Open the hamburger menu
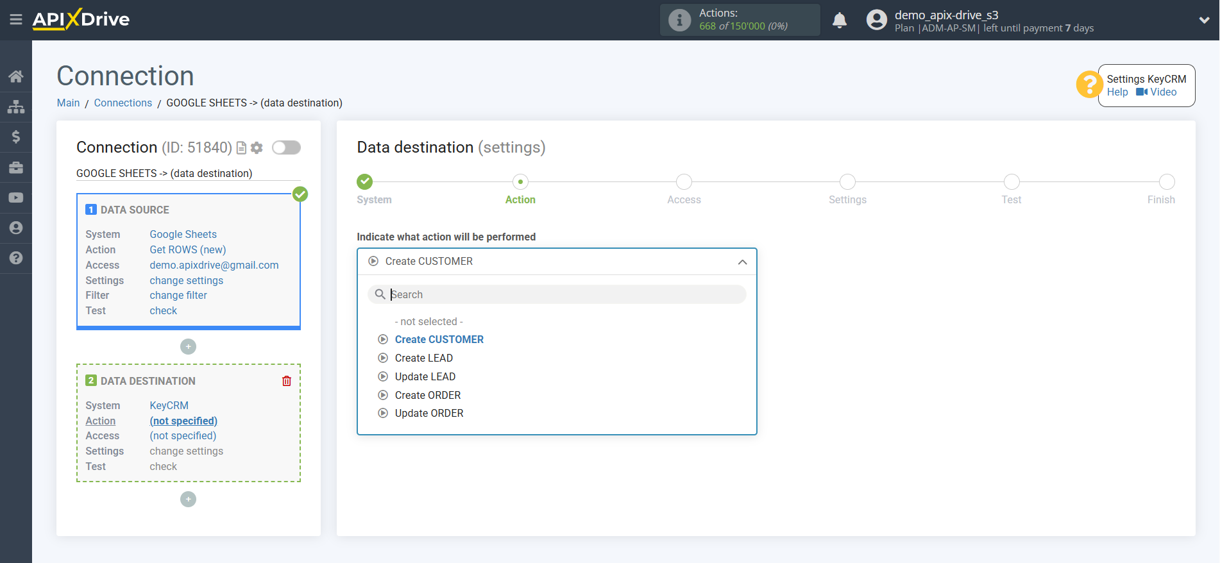Viewport: 1220px width, 563px height. 16,20
